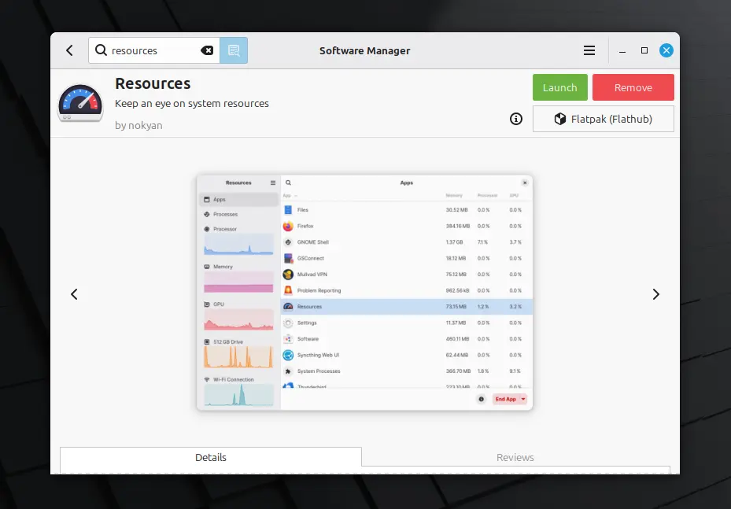Show the next screenshot

[655, 294]
